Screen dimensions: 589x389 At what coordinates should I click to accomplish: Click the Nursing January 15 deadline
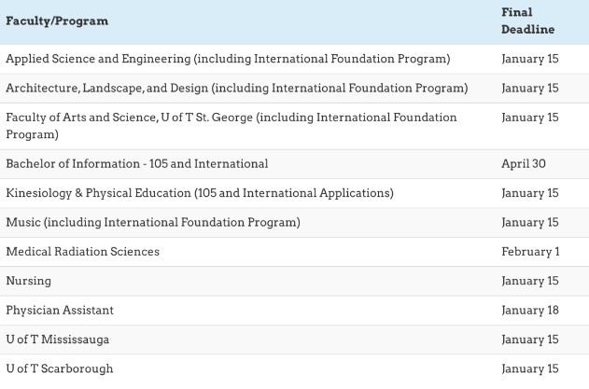(529, 281)
